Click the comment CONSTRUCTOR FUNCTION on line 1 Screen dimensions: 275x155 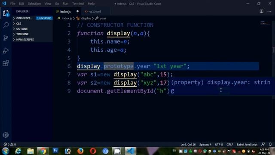[x=120, y=25]
